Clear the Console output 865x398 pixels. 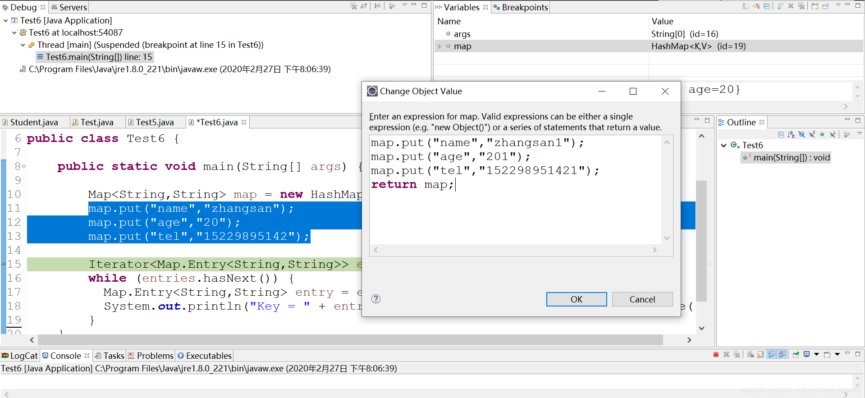[x=751, y=354]
